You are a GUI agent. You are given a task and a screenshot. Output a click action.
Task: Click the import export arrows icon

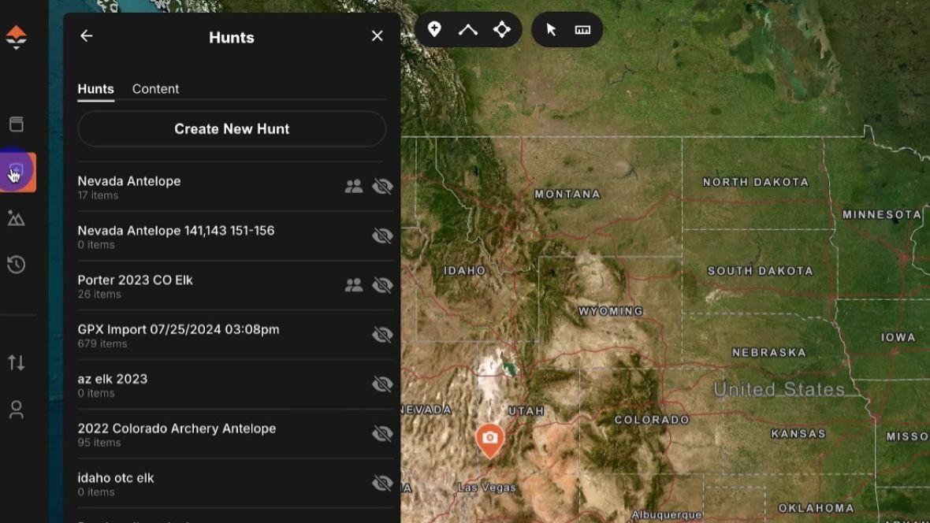pyautogui.click(x=18, y=362)
